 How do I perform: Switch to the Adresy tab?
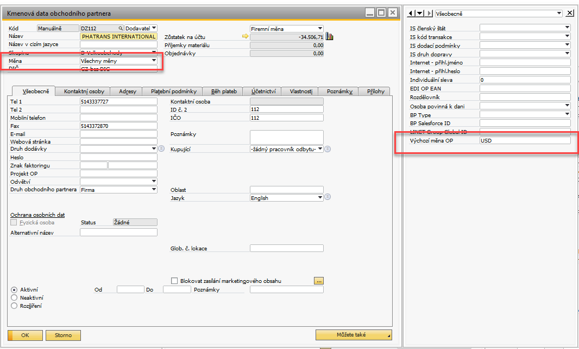coord(128,92)
